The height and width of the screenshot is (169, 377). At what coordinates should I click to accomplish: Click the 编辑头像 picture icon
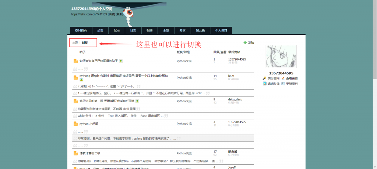264,84
